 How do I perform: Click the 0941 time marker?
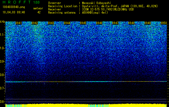click(19, 23)
